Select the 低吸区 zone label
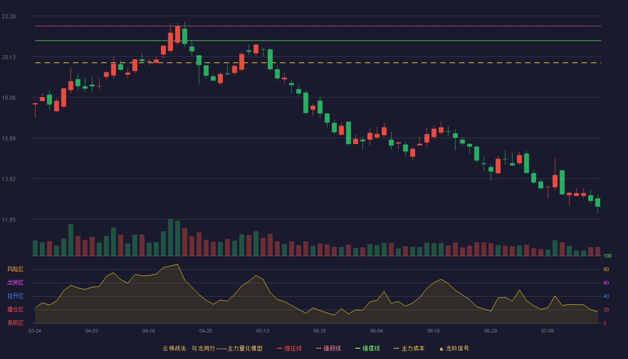Viewport: 628px width, 359px height. pos(15,323)
